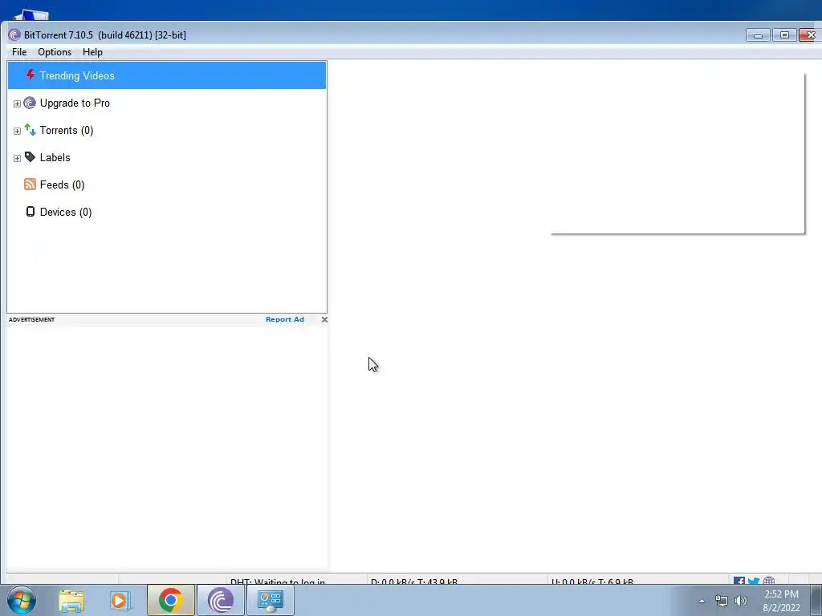Click the Report Ad link
Image resolution: width=822 pixels, height=616 pixels.
click(x=285, y=319)
